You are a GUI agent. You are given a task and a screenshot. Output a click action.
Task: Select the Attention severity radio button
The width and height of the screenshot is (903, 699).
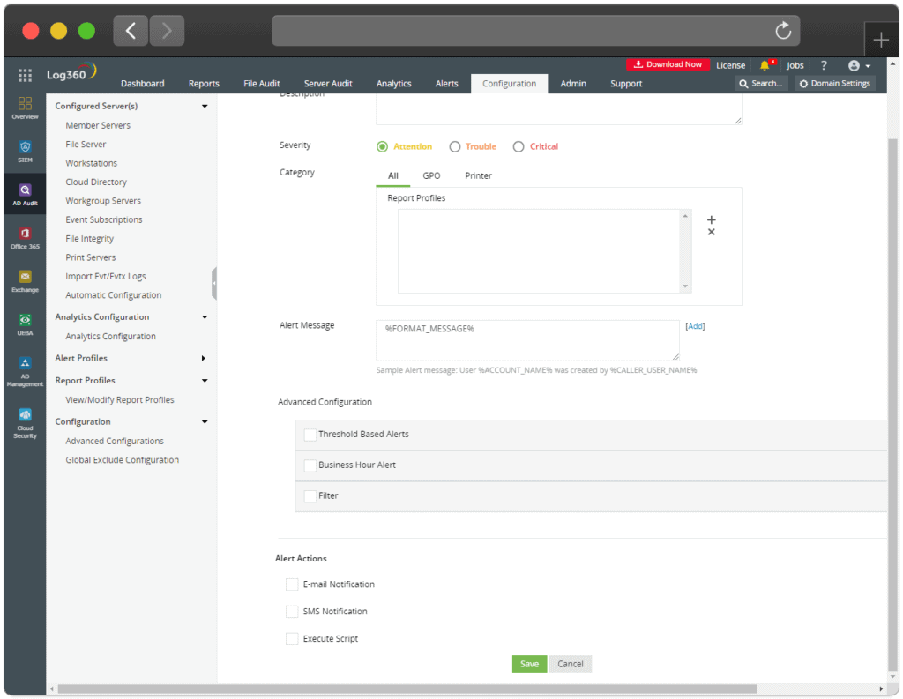[x=383, y=147]
